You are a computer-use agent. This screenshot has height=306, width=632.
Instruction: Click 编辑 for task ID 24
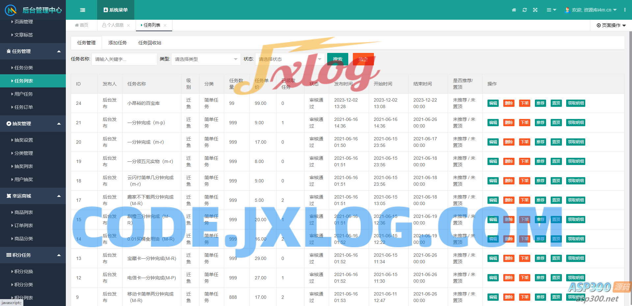[493, 103]
